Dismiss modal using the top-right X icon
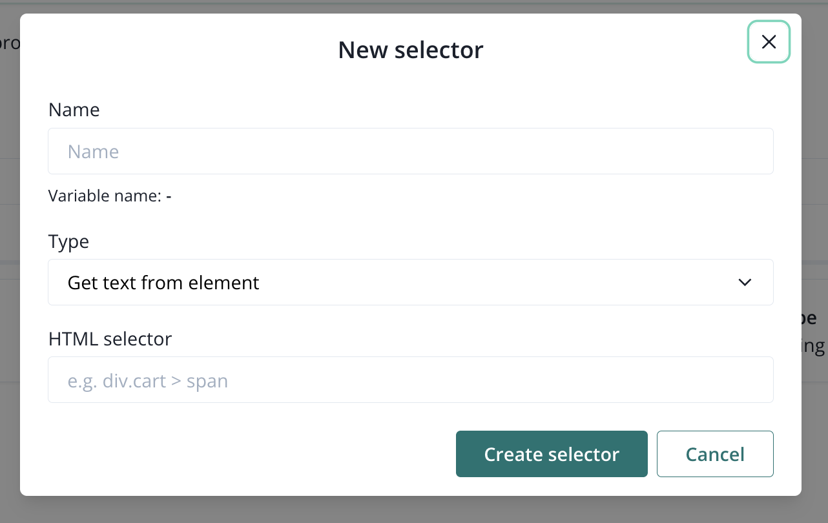 coord(769,42)
